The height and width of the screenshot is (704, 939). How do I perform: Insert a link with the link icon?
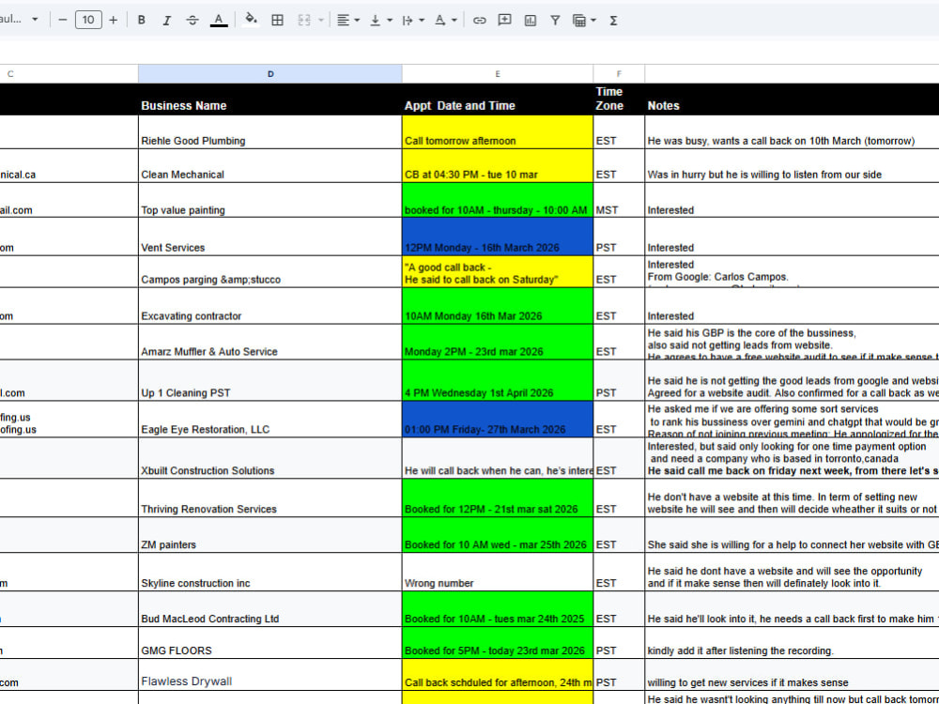[x=479, y=20]
